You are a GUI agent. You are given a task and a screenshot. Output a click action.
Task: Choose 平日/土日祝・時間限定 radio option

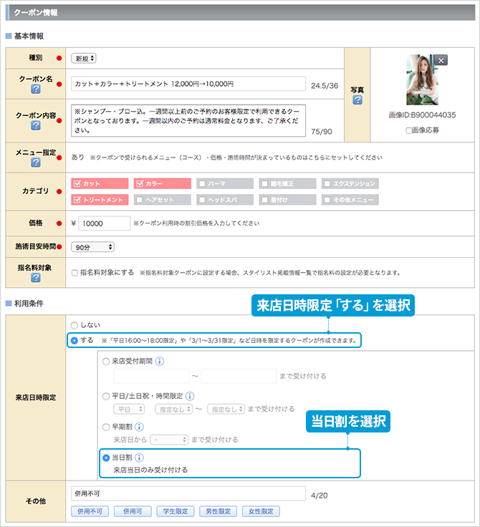(106, 396)
